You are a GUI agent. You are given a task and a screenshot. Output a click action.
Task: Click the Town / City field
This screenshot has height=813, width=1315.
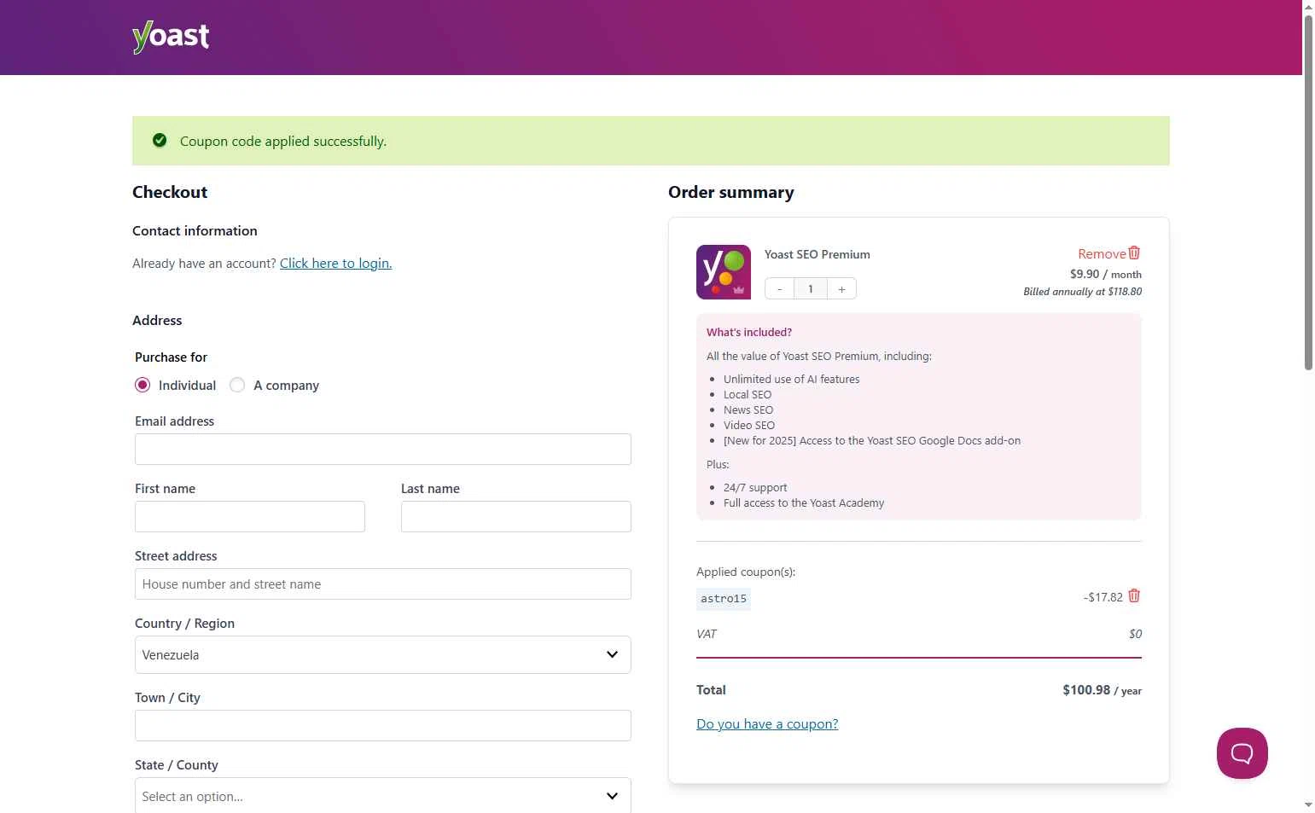(x=383, y=726)
